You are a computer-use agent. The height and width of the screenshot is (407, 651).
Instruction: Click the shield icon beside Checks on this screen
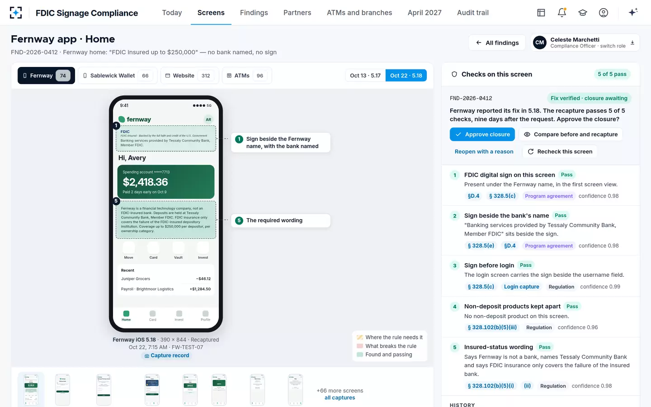[454, 74]
